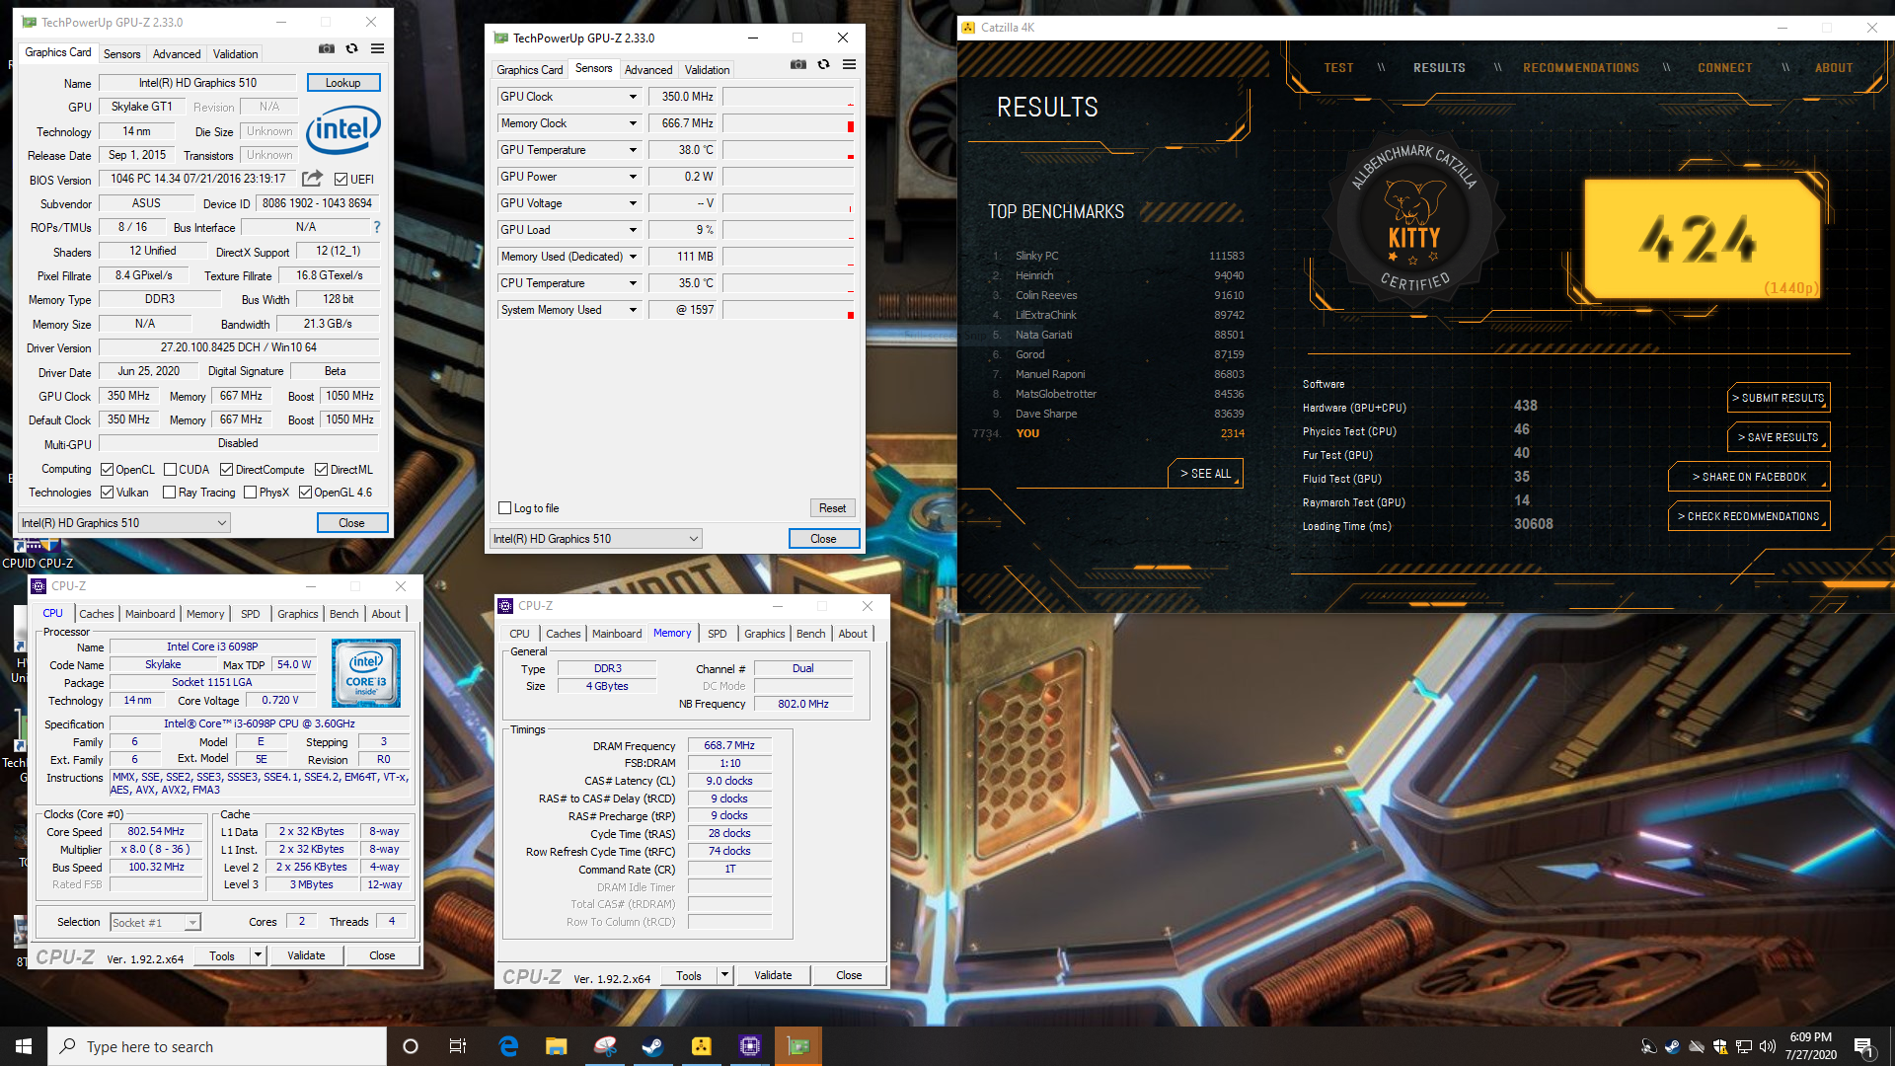
Task: Switch to Advanced tab in left GPU-Z window
Action: pos(177,54)
